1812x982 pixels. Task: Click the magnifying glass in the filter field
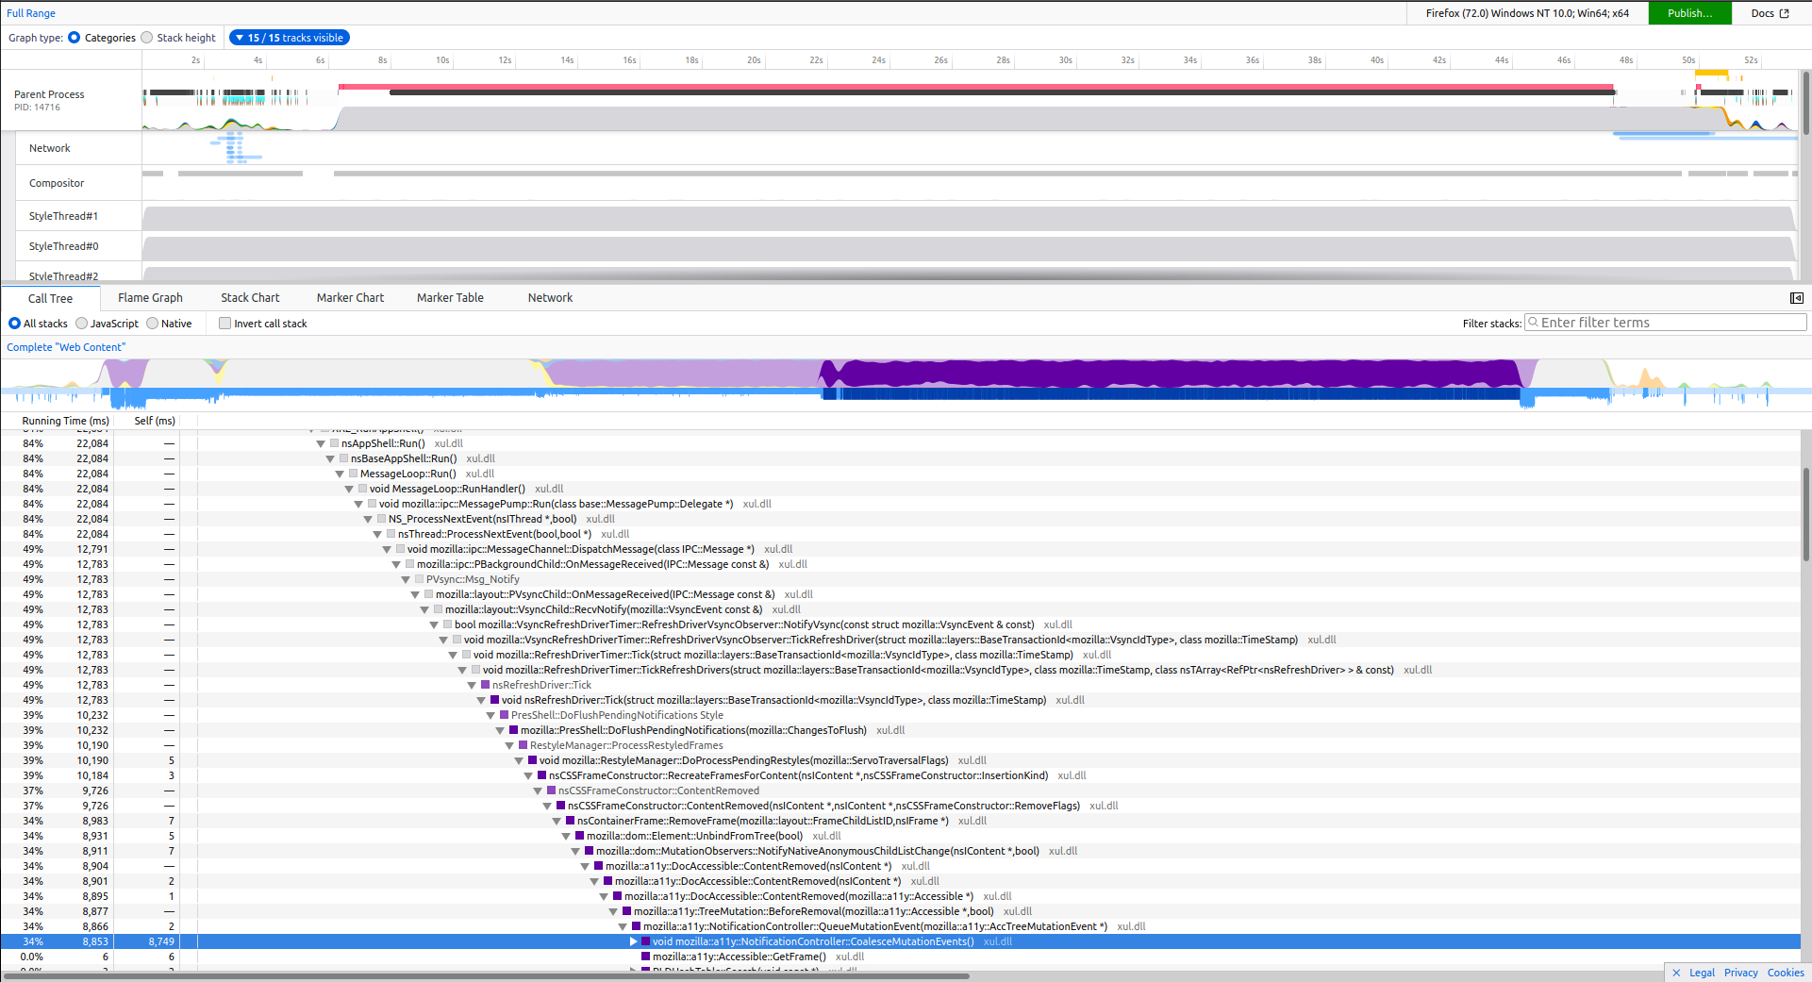point(1535,322)
